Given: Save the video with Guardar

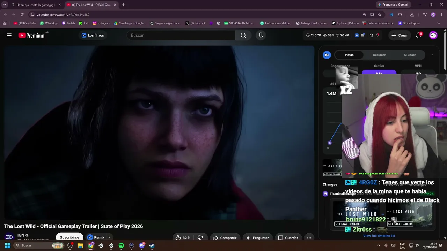Looking at the screenshot, I should point(288,238).
